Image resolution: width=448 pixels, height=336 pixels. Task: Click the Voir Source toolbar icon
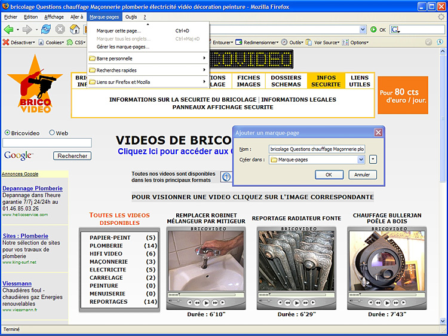tap(309, 42)
